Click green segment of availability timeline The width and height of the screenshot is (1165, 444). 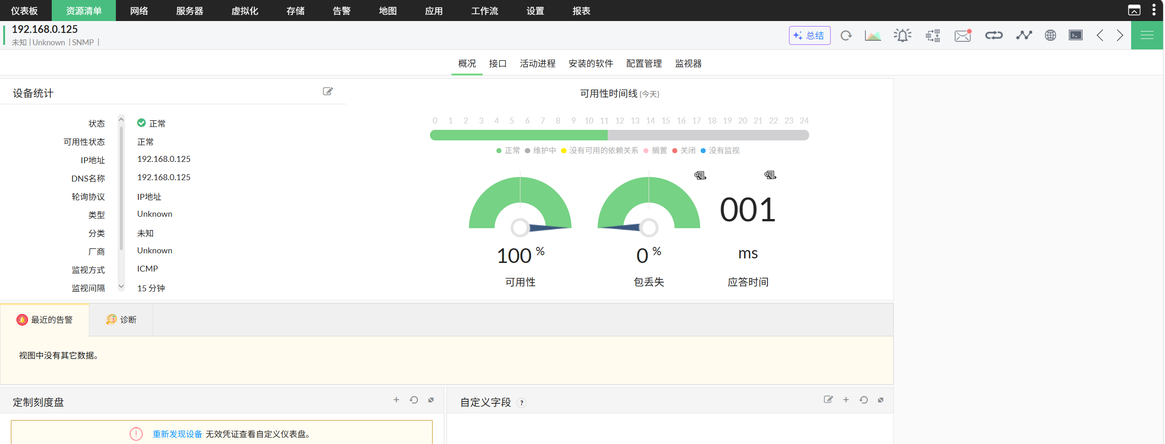[x=518, y=135]
